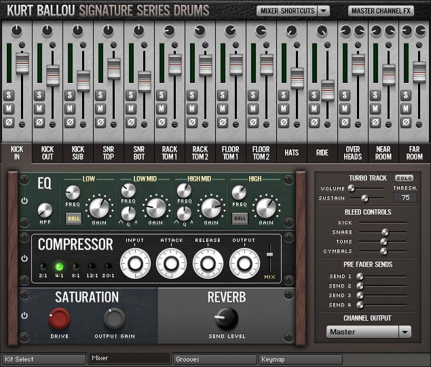Screen dimensions: 431x367
Task: Mute the Overheads channel
Action: tap(344, 109)
